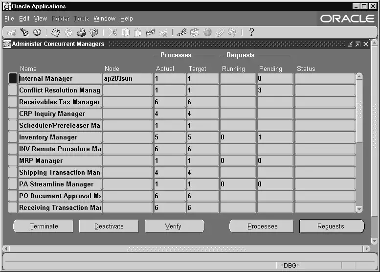Click the CRP Inquiry Manager name field
380x272 pixels.
60,113
